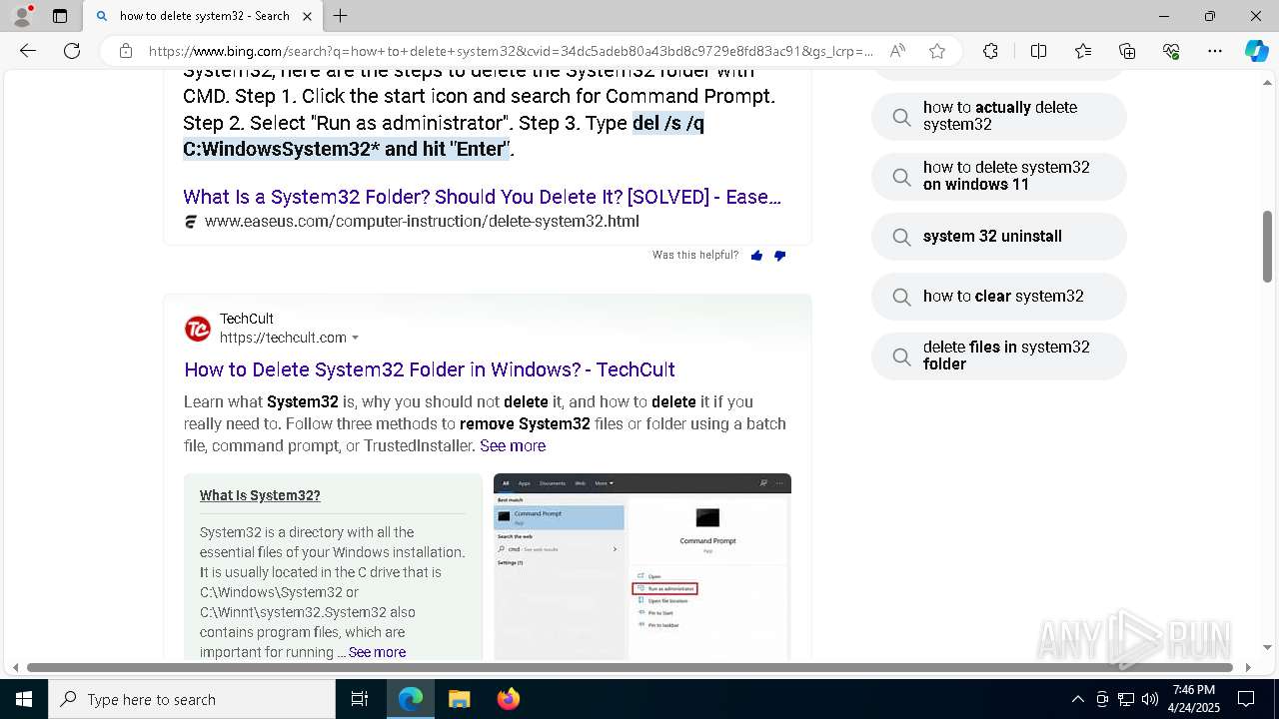
Task: Click the taskbar 'Type here to search' box
Action: pos(192,699)
